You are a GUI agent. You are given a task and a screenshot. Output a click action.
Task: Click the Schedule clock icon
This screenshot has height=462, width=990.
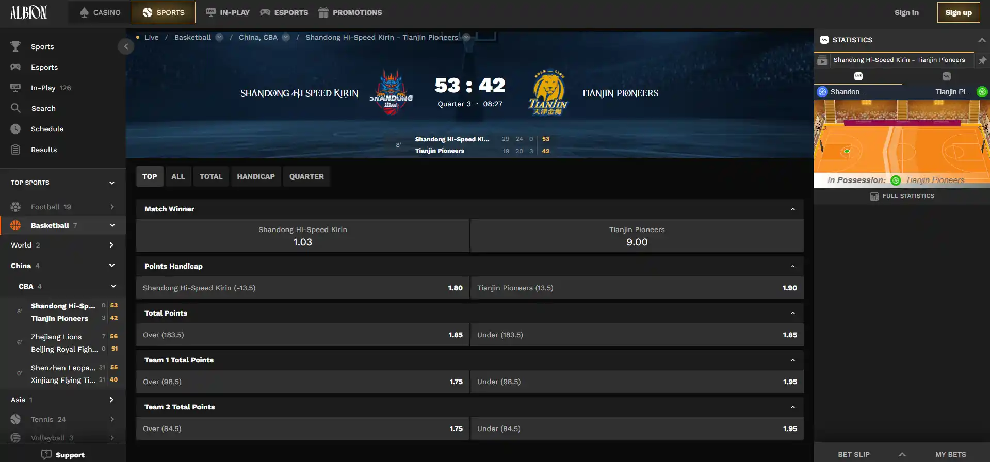coord(15,129)
